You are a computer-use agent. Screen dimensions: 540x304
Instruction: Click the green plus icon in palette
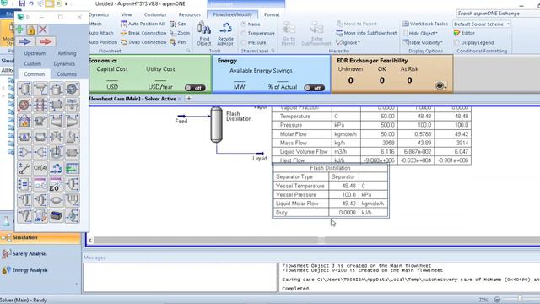point(19,30)
